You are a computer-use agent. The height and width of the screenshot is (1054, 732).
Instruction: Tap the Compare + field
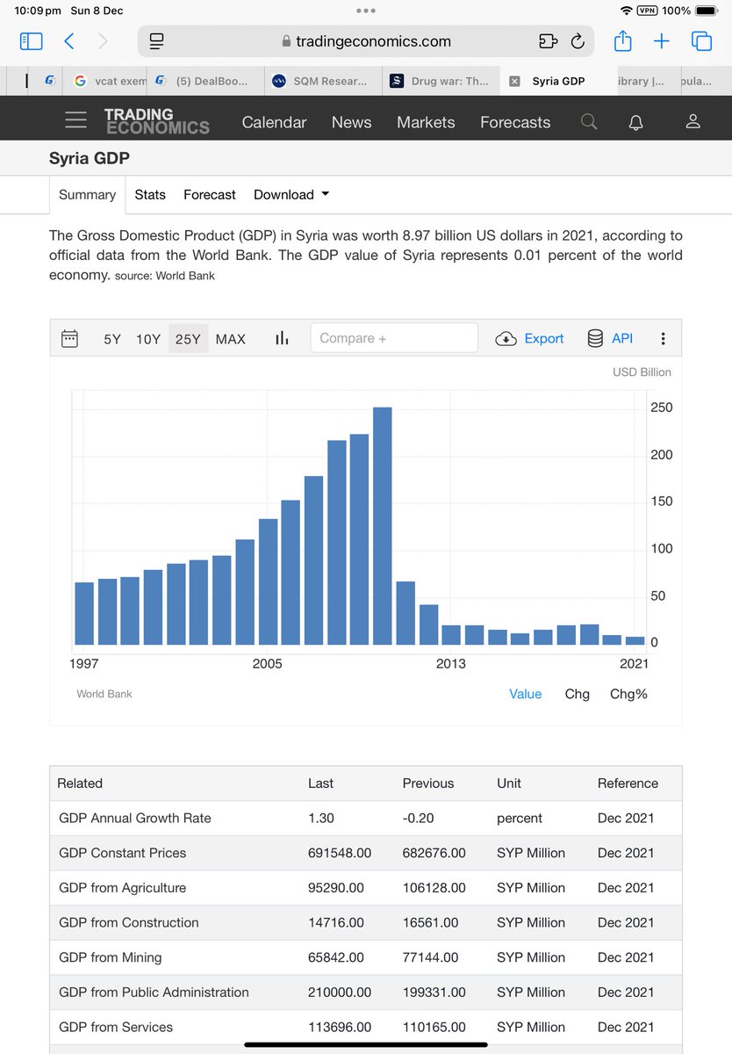click(394, 338)
